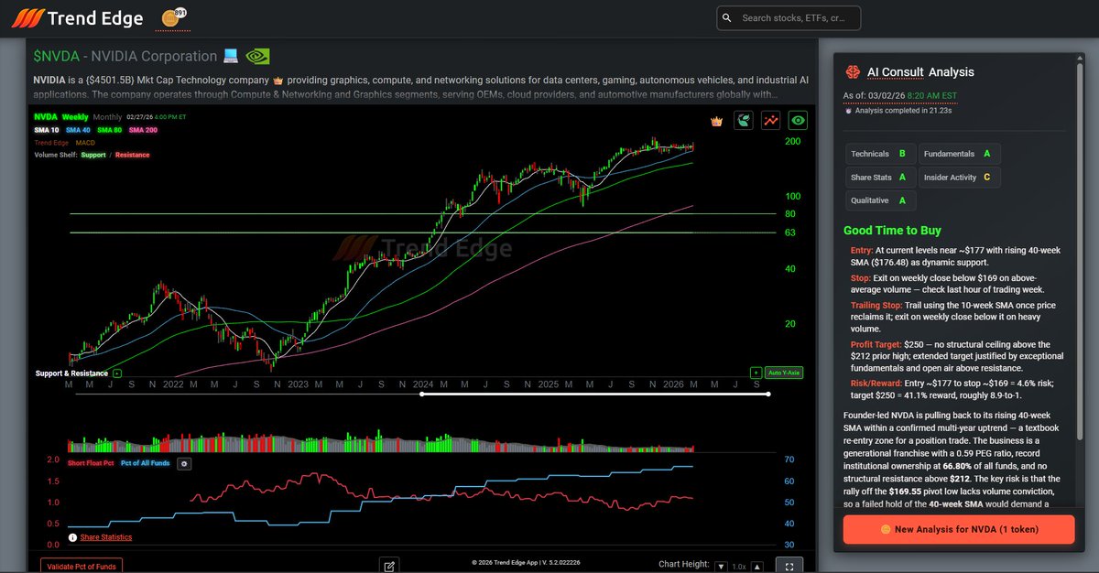Toggle the SMA 10 overlay
Image resolution: width=1099 pixels, height=573 pixels.
point(46,130)
